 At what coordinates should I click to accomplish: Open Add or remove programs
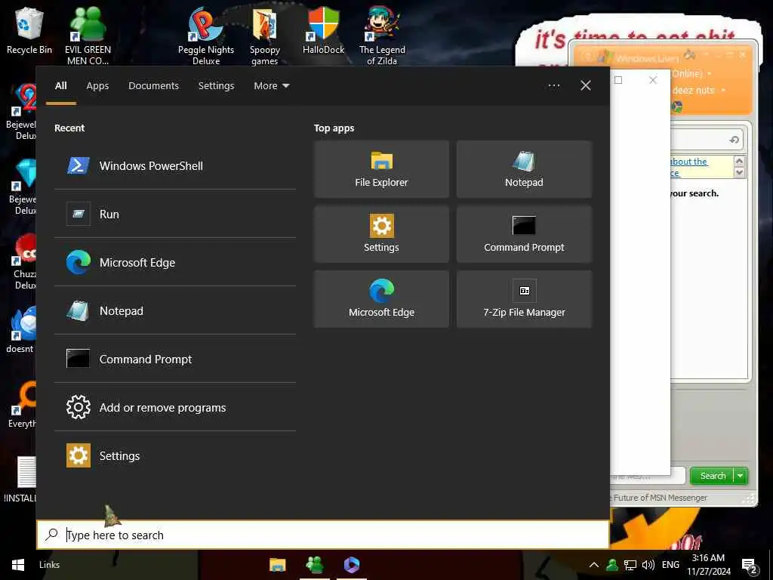(x=175, y=407)
